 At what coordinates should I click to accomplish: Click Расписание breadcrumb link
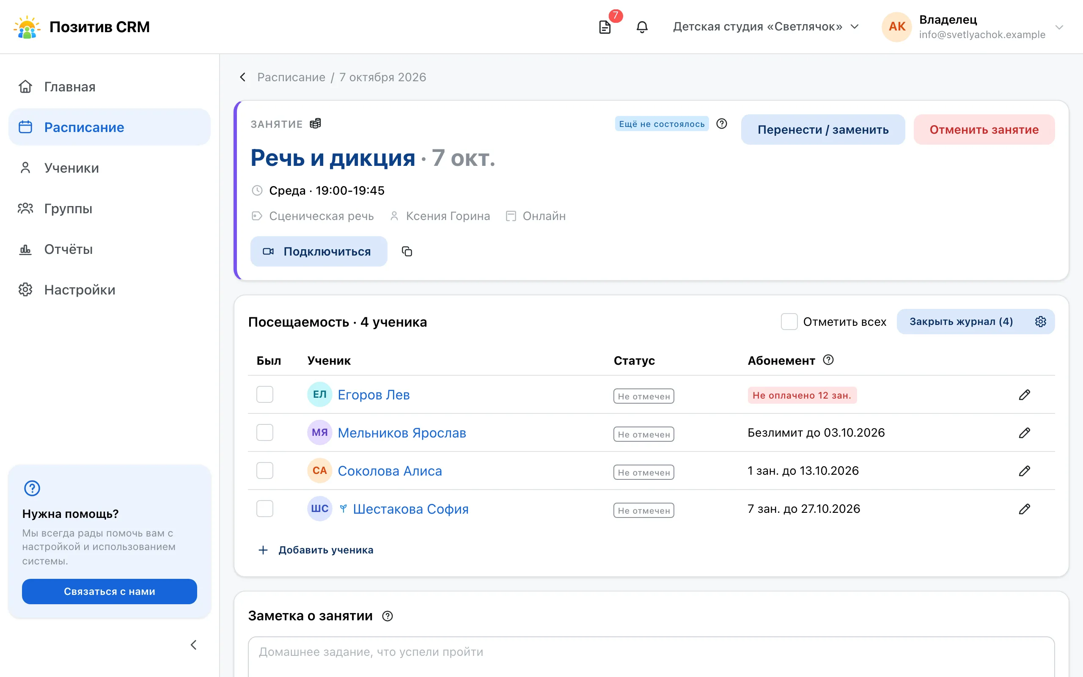(291, 77)
